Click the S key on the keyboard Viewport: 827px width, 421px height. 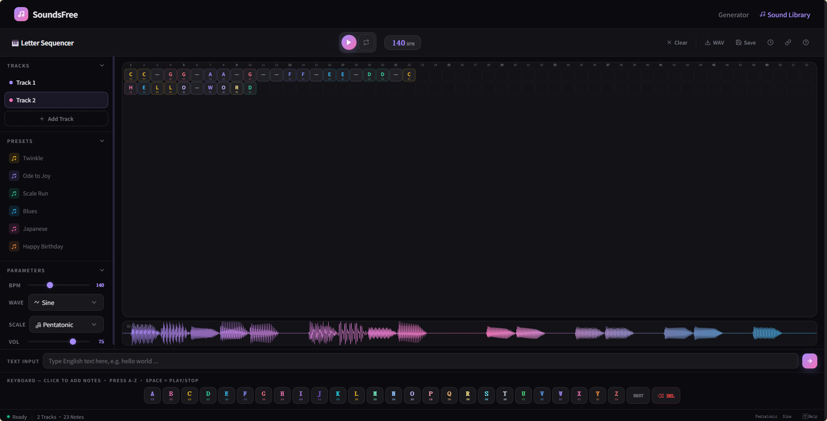[486, 395]
